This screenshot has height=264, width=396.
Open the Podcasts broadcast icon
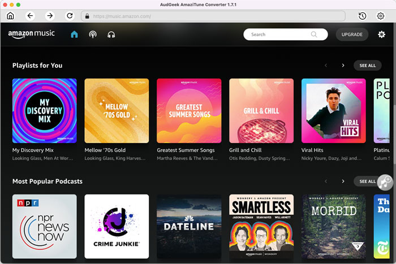pos(93,34)
